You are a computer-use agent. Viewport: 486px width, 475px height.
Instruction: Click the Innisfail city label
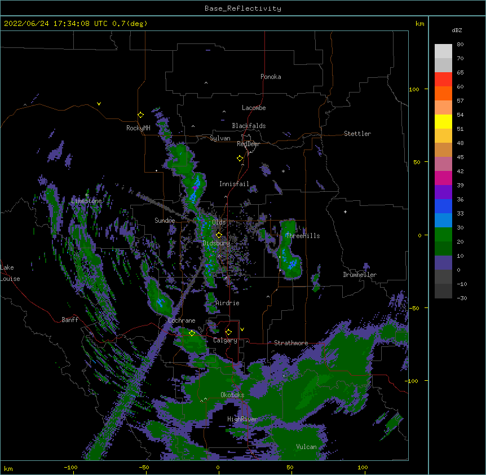tap(234, 184)
